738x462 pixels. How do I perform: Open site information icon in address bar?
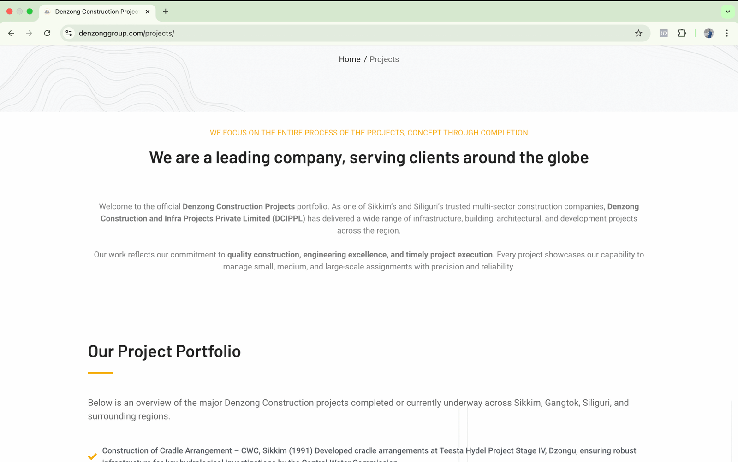click(69, 33)
